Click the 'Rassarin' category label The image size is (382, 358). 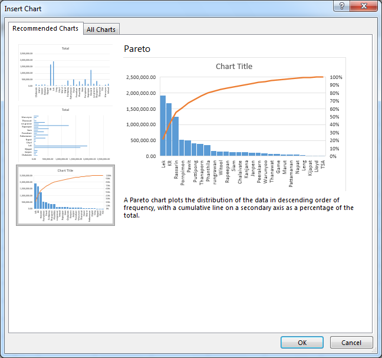pos(176,170)
